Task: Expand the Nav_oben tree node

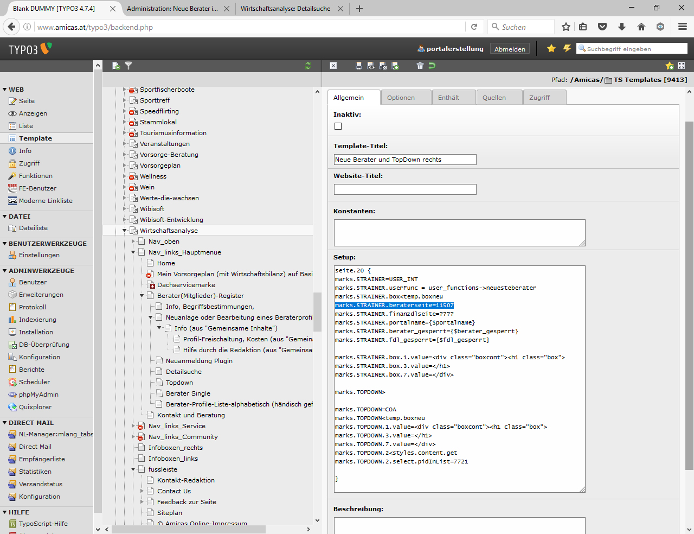Action: pos(133,241)
